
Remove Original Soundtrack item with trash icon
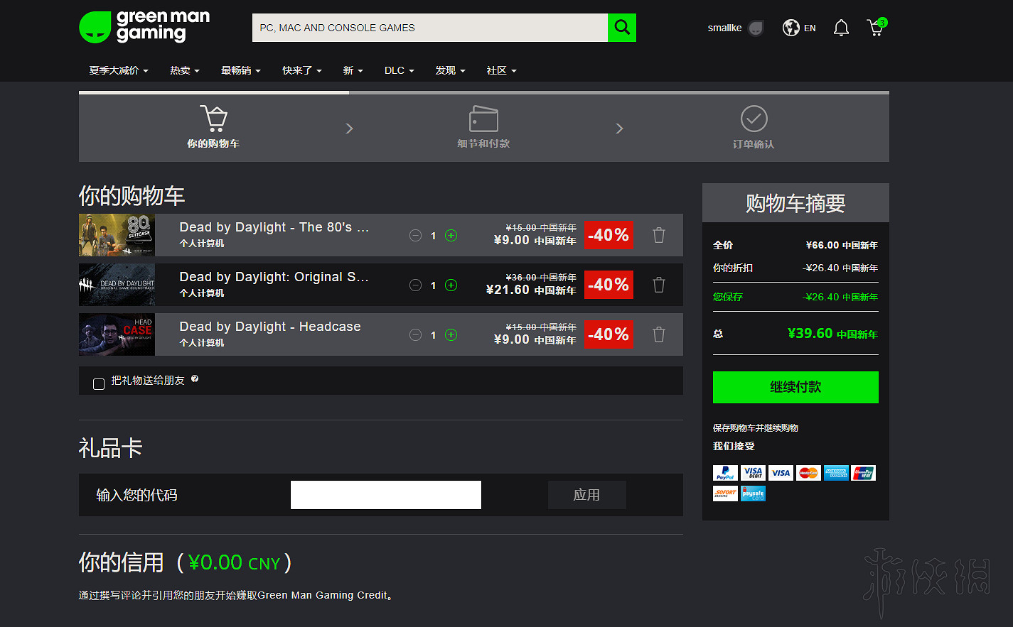[659, 285]
